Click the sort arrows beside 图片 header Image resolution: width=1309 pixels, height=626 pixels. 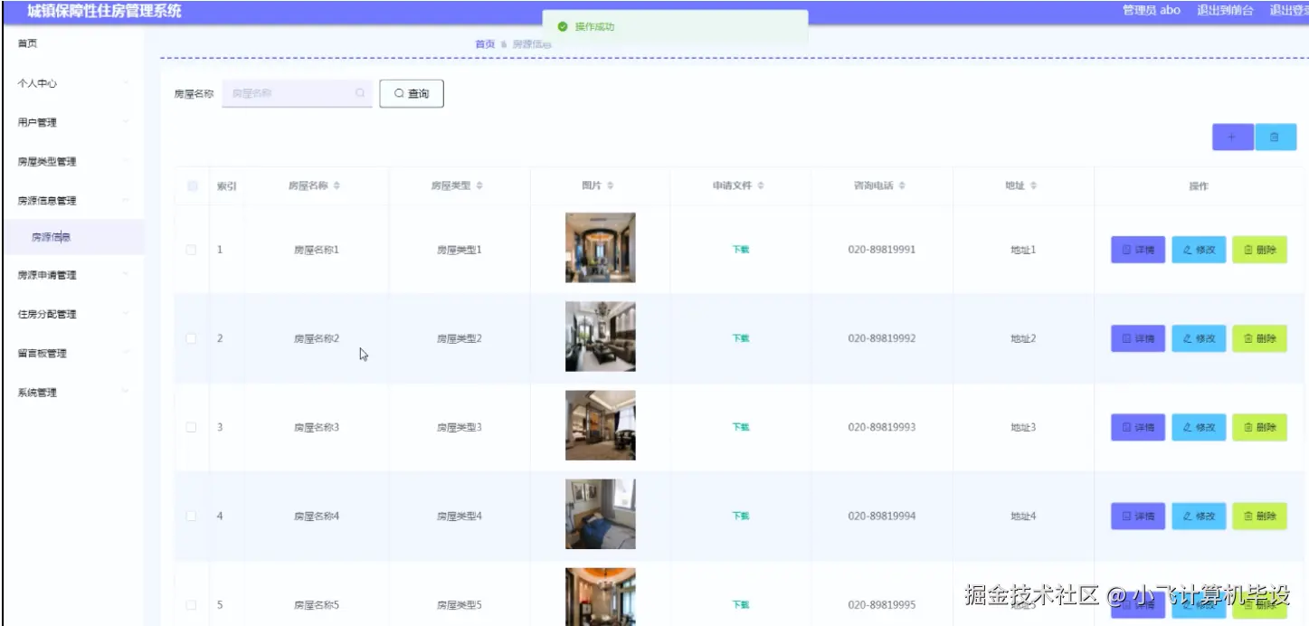pyautogui.click(x=611, y=185)
